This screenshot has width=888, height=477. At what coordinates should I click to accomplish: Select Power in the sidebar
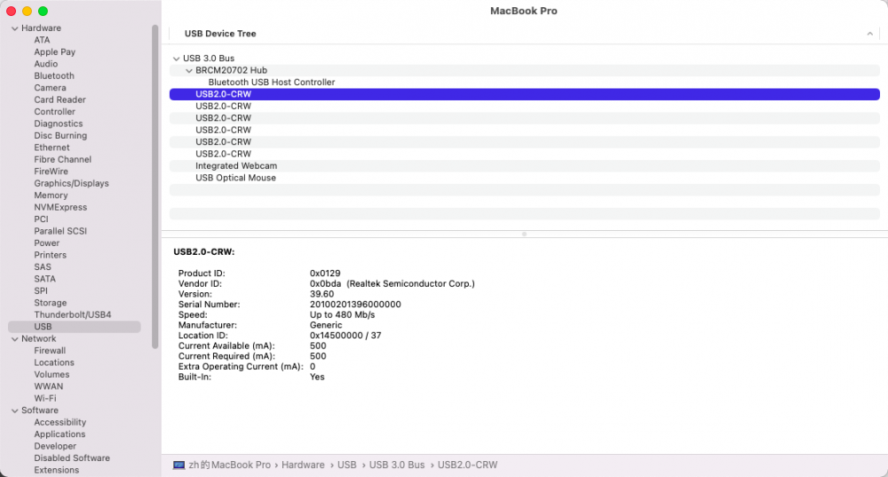(46, 243)
